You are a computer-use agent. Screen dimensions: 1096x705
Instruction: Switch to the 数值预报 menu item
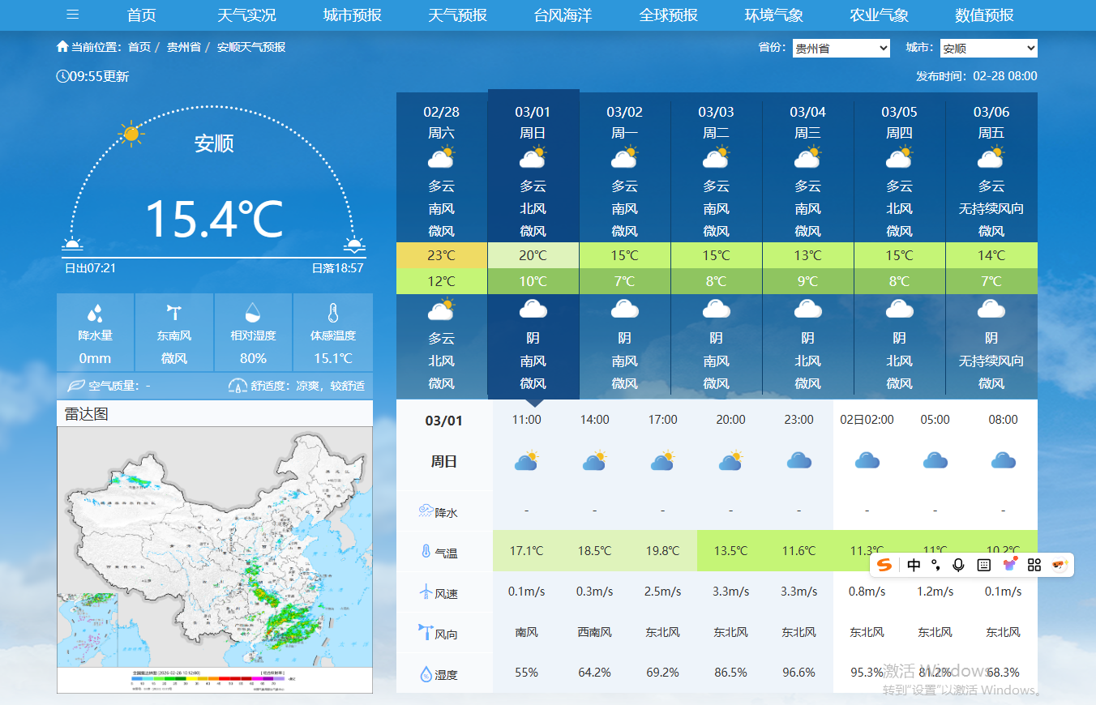[983, 15]
